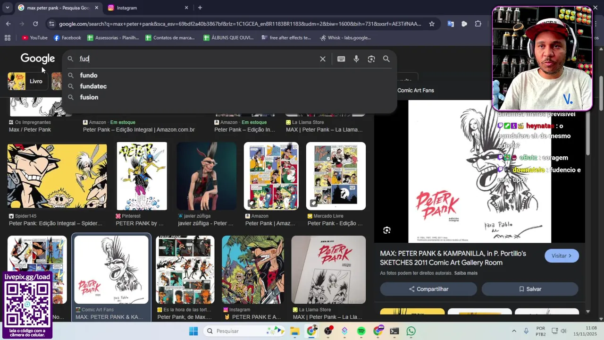Open the tab search dropdown arrow
The height and width of the screenshot is (340, 604).
pos(7,8)
